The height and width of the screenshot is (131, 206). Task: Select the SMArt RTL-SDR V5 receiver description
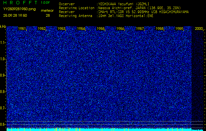[x=143, y=12]
